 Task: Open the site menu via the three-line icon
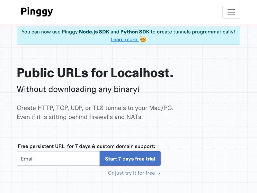[231, 12]
